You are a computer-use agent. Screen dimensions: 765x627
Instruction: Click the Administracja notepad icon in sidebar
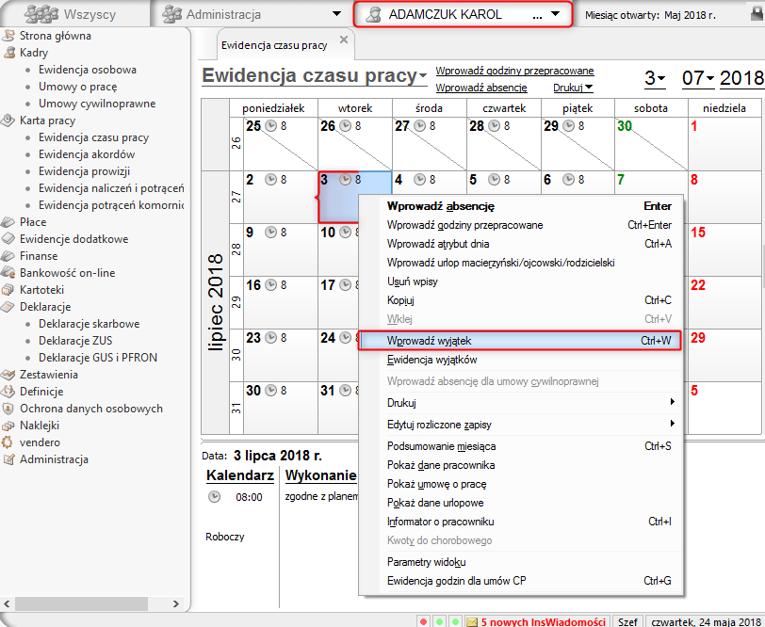(x=8, y=459)
